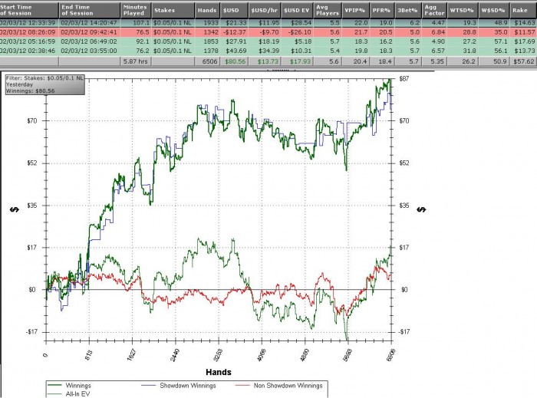Click total rake $57.62 cell
The height and width of the screenshot is (398, 537).
[x=524, y=61]
